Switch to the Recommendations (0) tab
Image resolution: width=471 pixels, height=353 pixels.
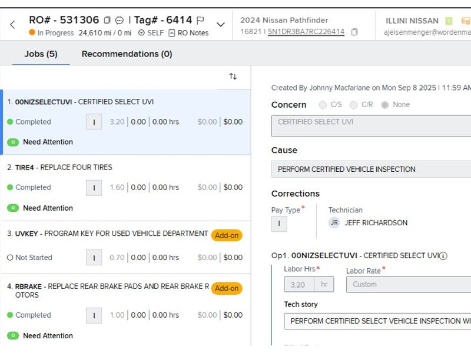pos(127,54)
